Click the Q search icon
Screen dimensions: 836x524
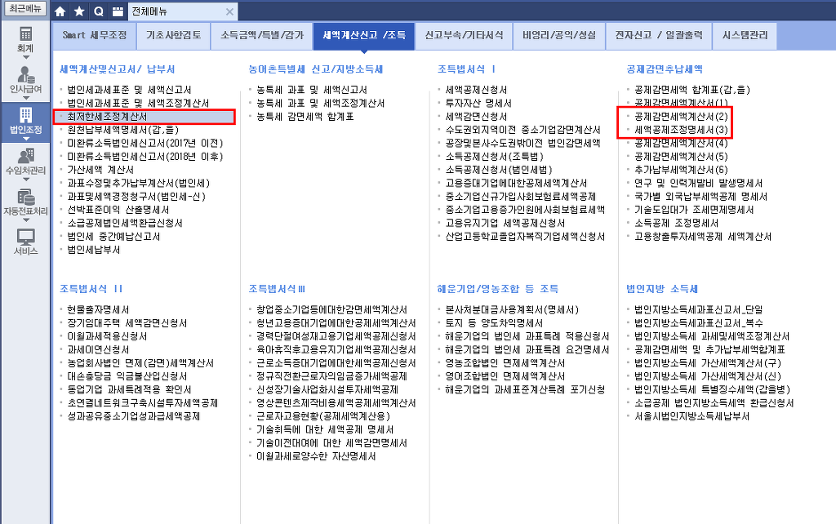pyautogui.click(x=99, y=11)
